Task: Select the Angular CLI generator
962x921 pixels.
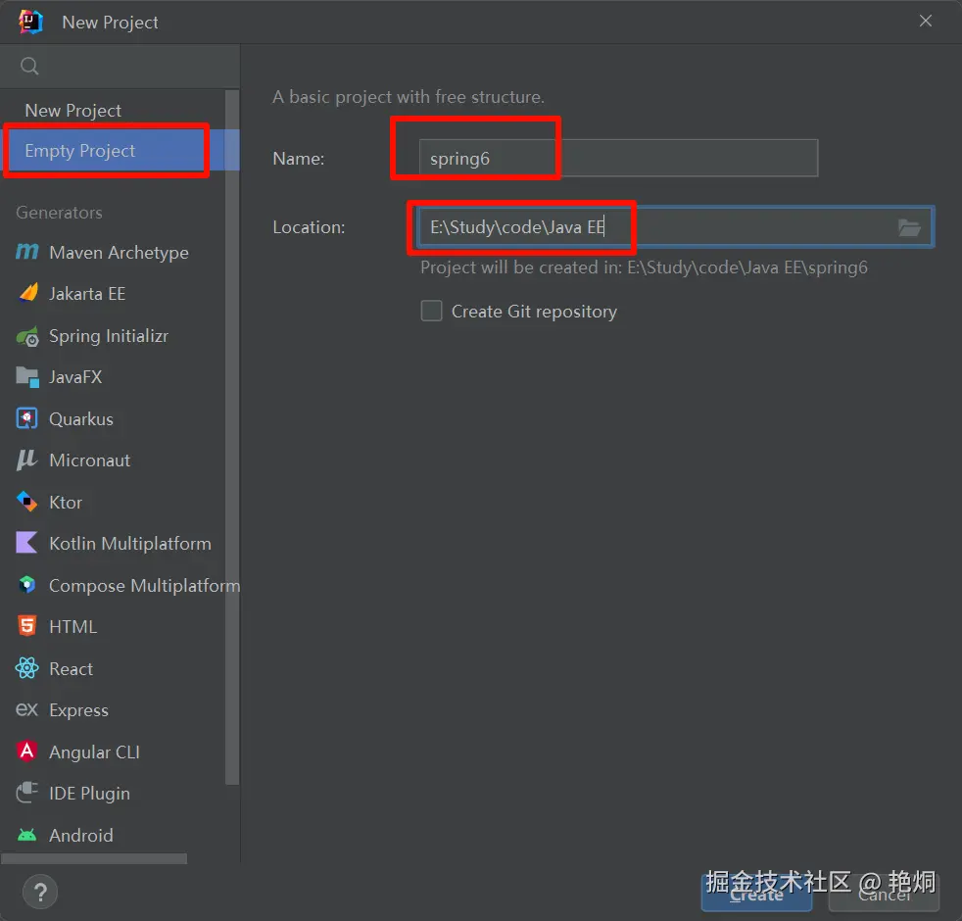Action: coord(94,751)
